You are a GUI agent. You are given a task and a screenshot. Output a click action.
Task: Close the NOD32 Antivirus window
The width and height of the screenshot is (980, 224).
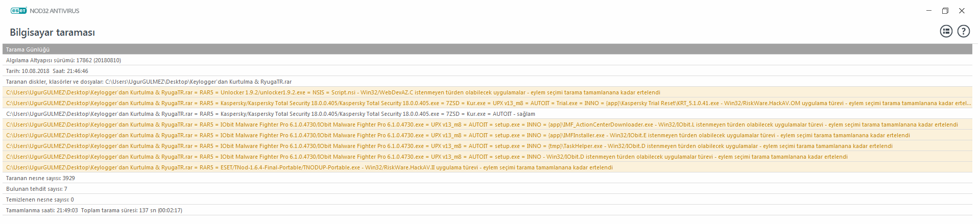click(x=962, y=11)
